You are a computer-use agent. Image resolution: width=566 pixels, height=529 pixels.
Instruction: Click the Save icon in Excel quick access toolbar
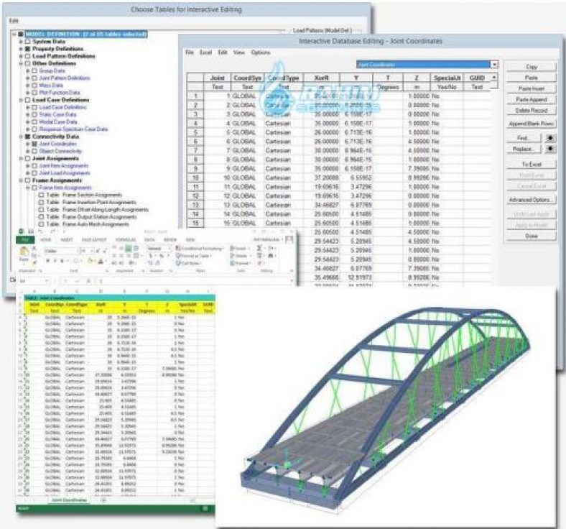(x=31, y=231)
